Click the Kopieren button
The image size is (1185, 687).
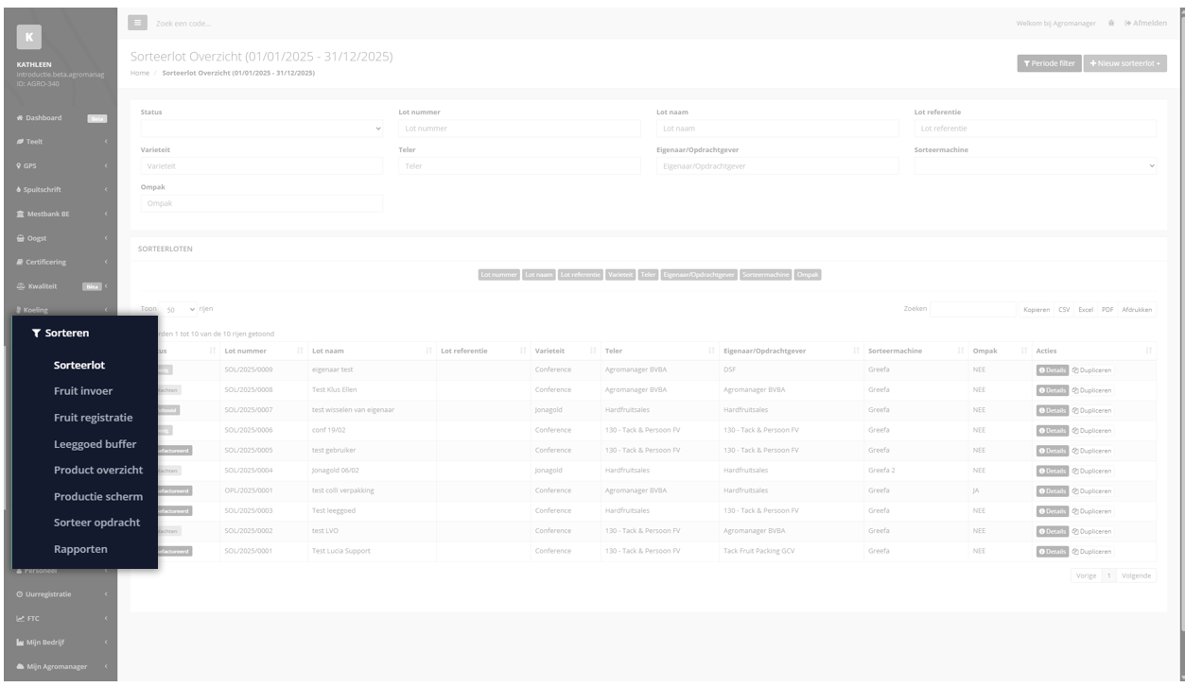(x=1037, y=309)
